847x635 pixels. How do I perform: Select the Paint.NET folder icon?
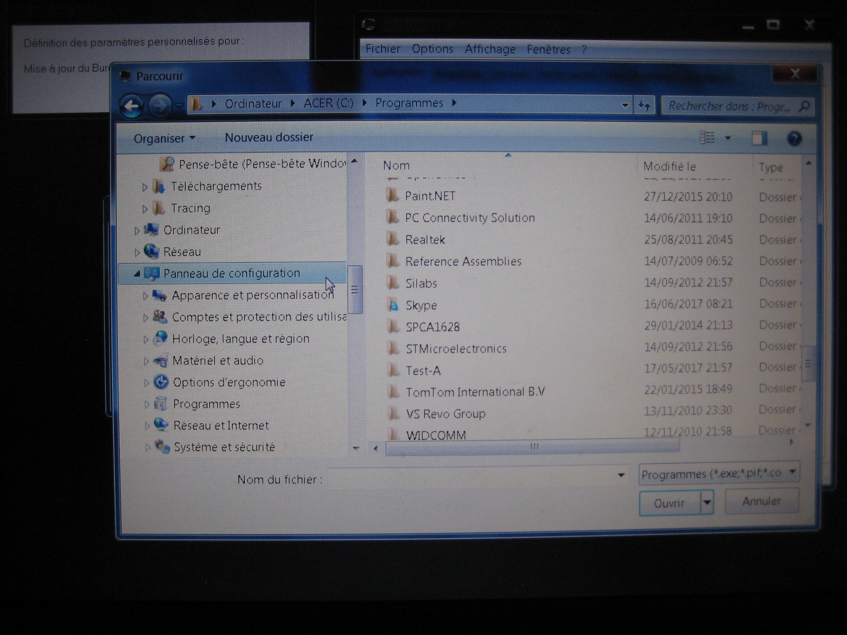[392, 195]
